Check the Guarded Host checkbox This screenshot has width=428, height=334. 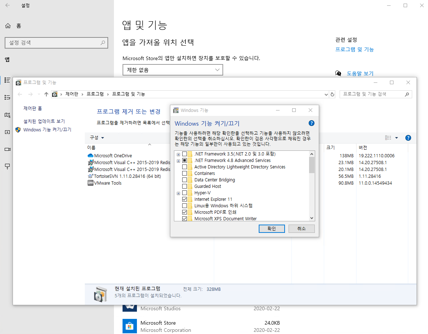click(184, 186)
